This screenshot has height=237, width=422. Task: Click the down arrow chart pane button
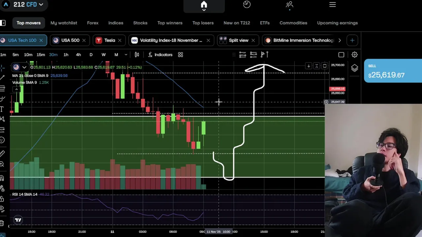[x=309, y=66]
